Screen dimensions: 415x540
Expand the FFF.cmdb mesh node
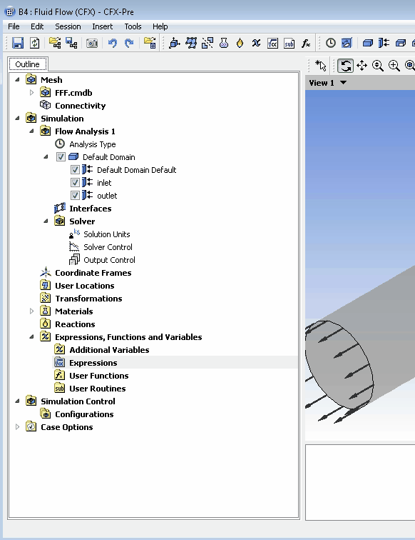(x=31, y=93)
